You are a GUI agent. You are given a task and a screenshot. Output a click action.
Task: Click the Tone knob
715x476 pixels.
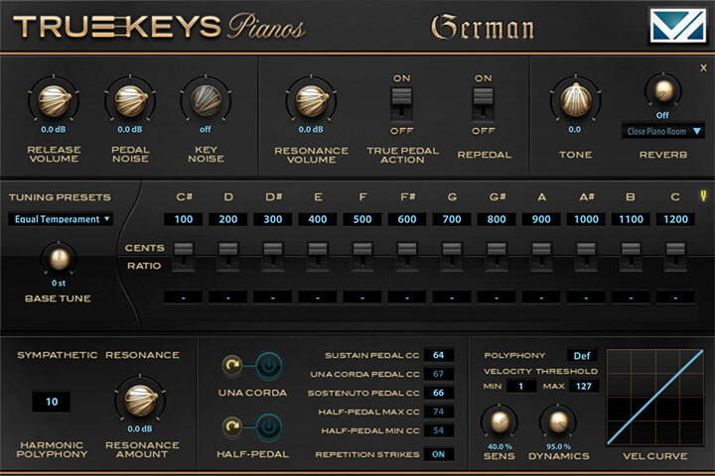point(574,100)
